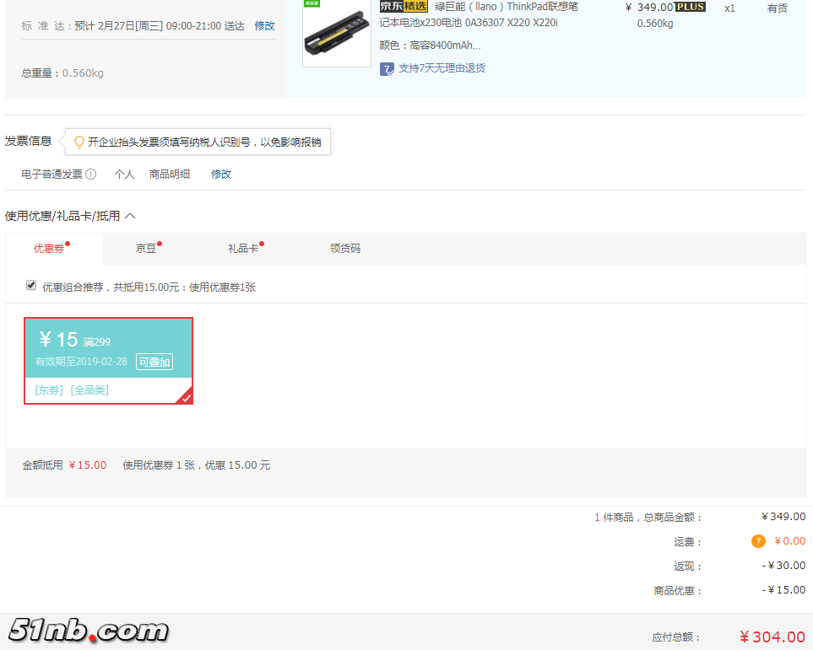Click the lightbulb tip icon near invoice info
Image resolution: width=813 pixels, height=650 pixels.
(x=79, y=142)
